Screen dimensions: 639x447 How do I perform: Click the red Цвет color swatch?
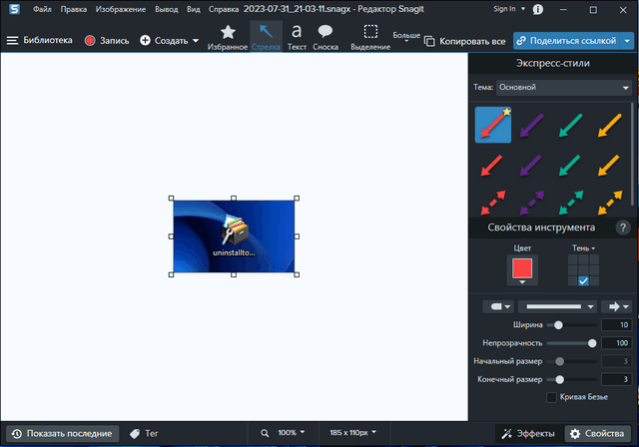(522, 267)
